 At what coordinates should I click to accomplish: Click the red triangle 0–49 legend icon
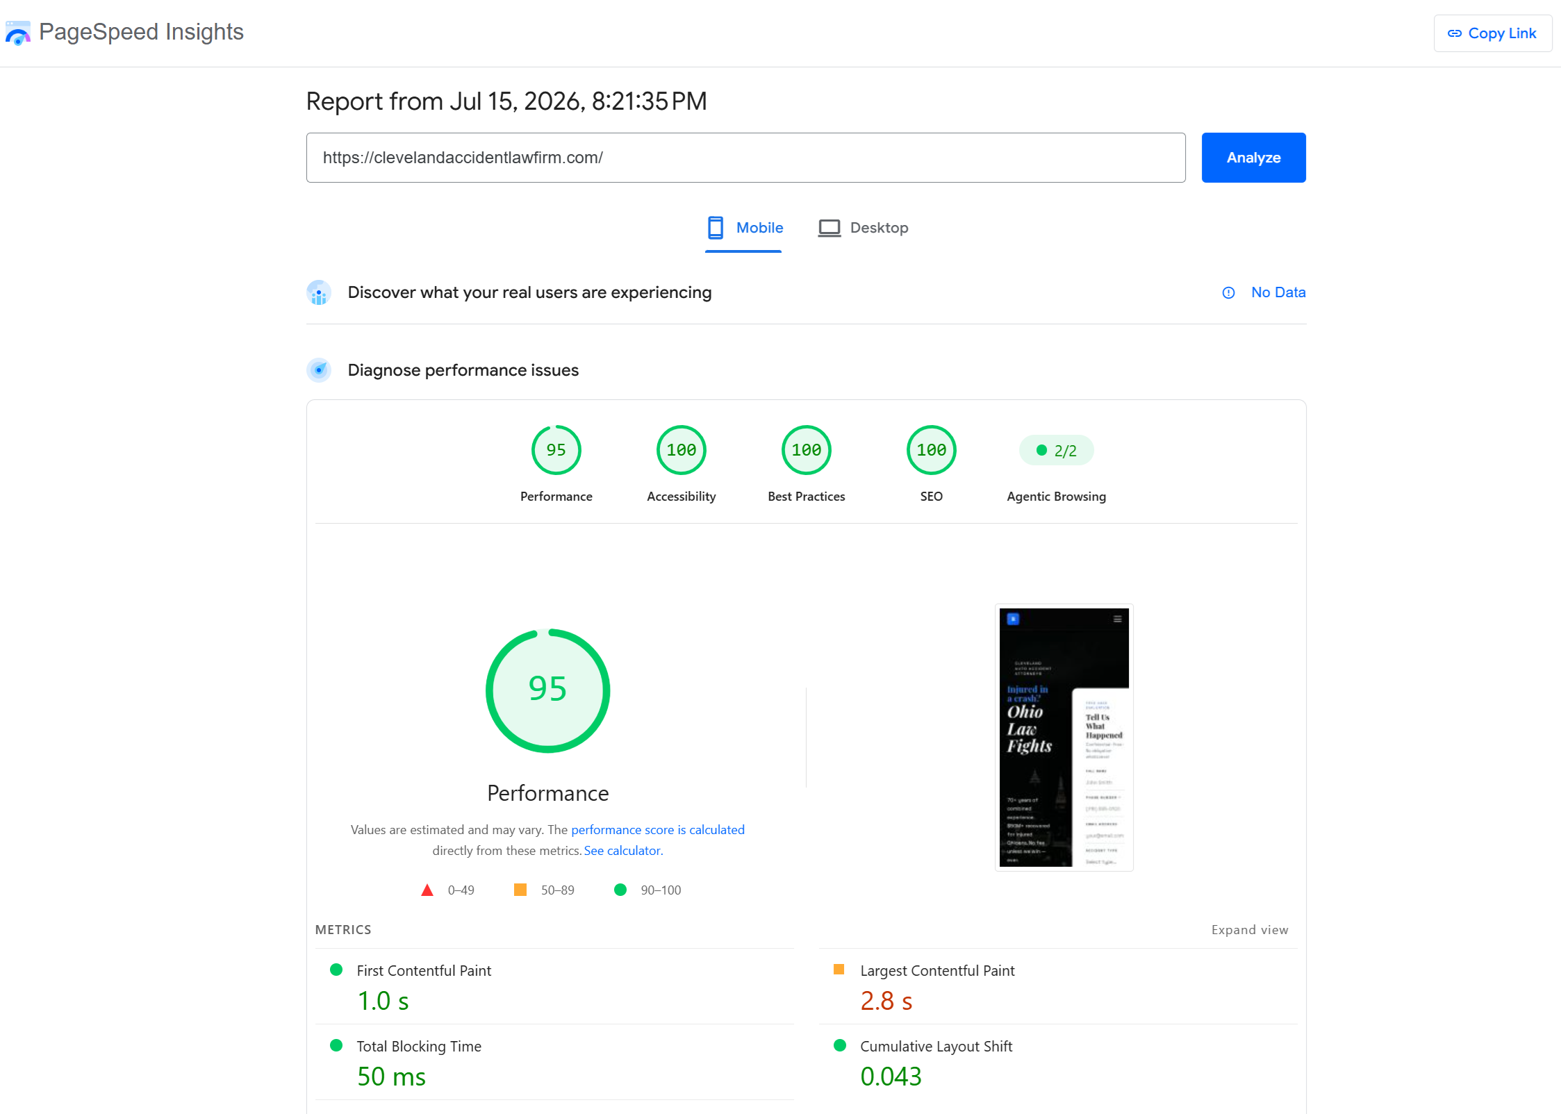427,890
